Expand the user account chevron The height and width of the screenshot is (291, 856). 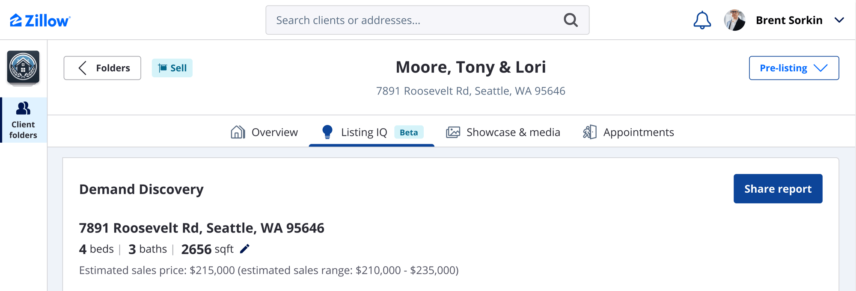(839, 20)
